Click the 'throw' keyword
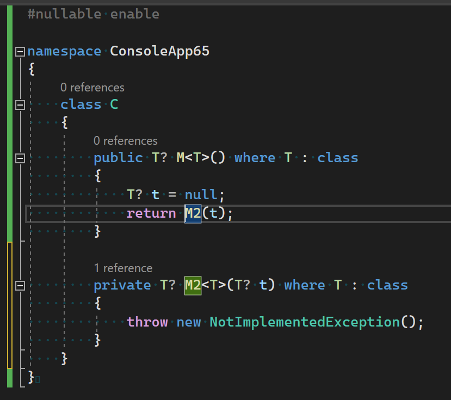451x400 pixels. 147,322
